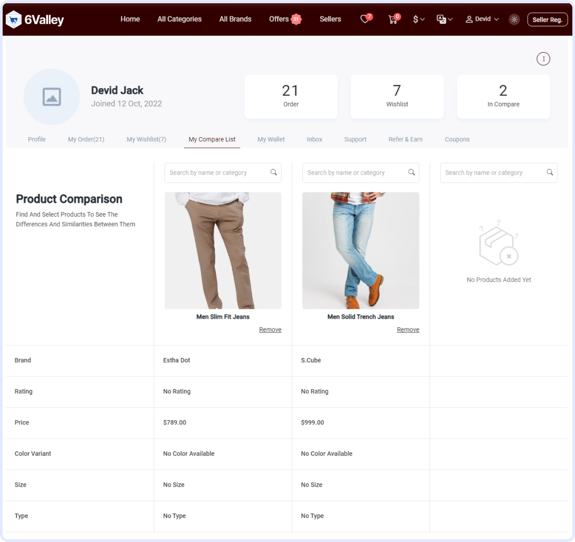Open the Support tab
Screen dimensions: 575x542
point(355,139)
